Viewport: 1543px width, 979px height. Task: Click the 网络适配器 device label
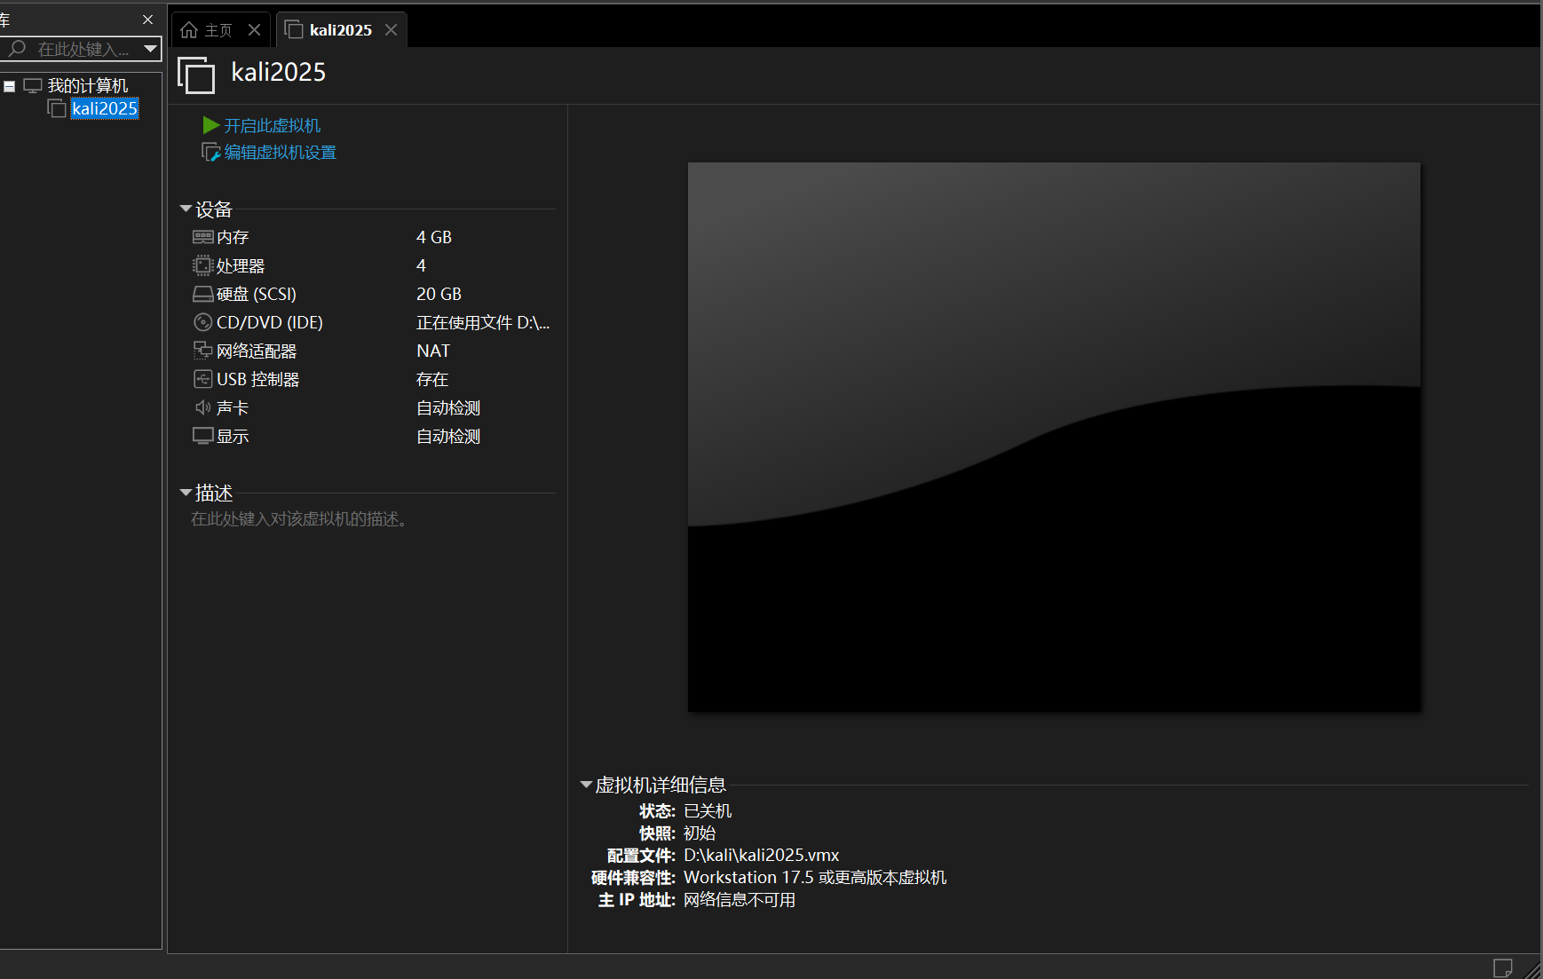[257, 351]
